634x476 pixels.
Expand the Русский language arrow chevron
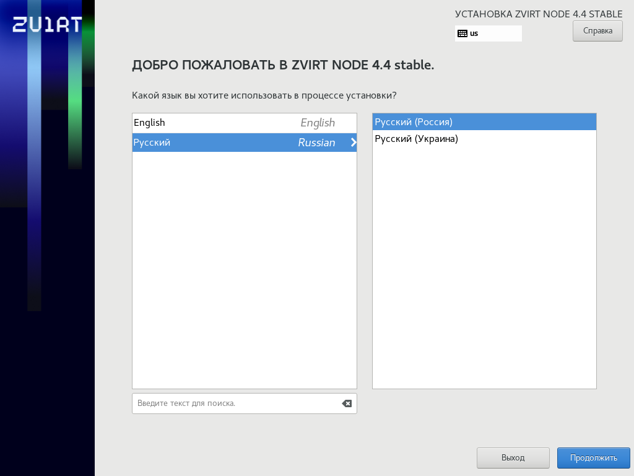(354, 143)
